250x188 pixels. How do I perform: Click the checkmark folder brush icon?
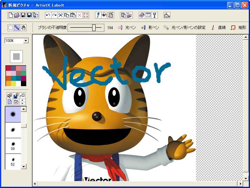click(16, 102)
